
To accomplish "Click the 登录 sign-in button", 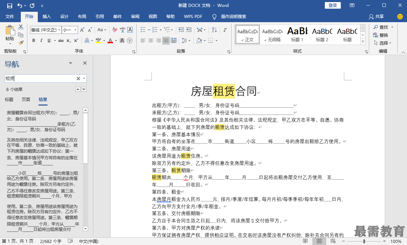I will click(333, 6).
